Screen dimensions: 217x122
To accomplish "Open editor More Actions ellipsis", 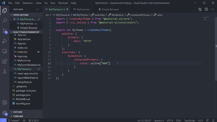I will (213, 9).
